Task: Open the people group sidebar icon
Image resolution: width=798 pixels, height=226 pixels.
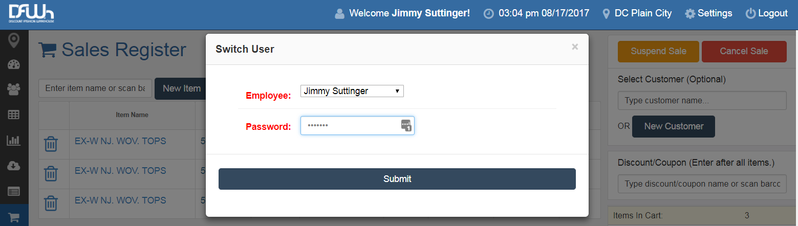Action: [x=14, y=89]
